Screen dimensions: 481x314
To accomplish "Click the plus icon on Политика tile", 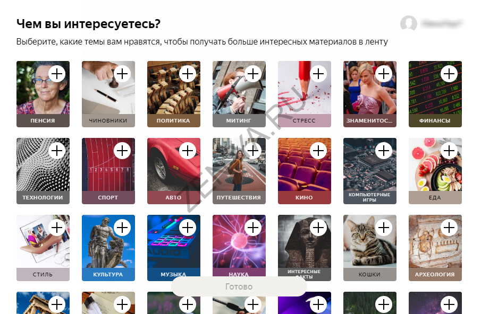I will pyautogui.click(x=188, y=74).
